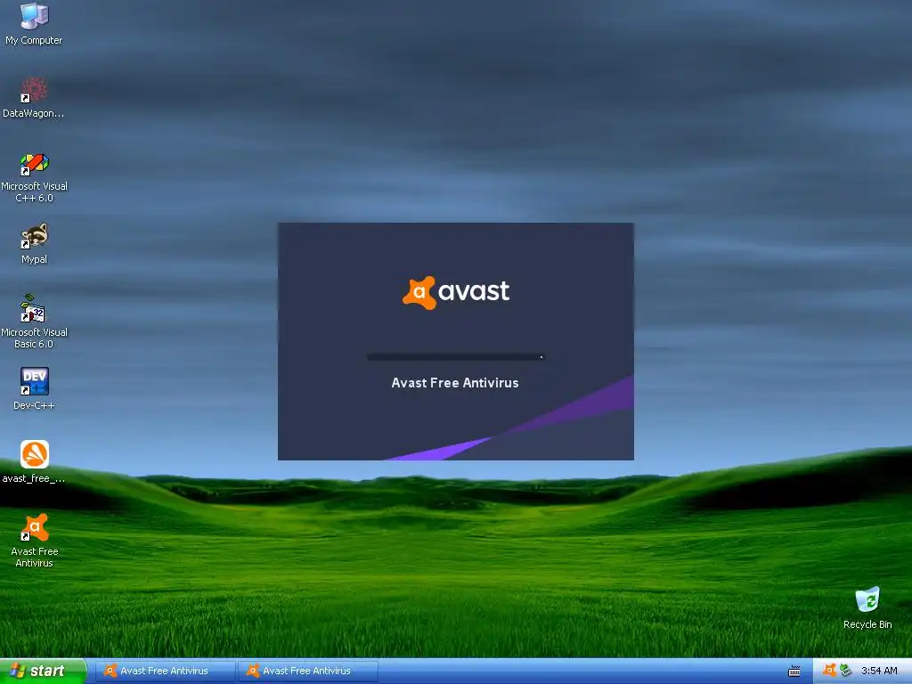This screenshot has width=912, height=684.
Task: Click the Safely Remove Hardware tray icon
Action: [846, 670]
